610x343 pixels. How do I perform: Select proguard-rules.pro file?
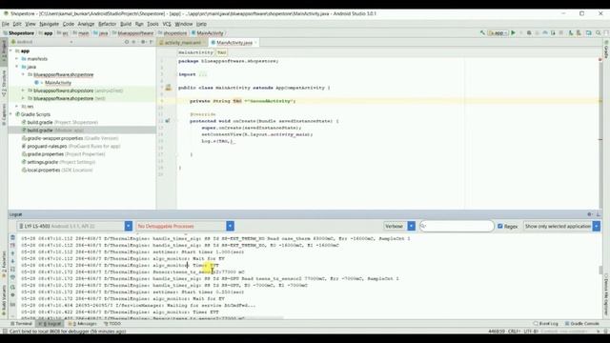[71, 146]
